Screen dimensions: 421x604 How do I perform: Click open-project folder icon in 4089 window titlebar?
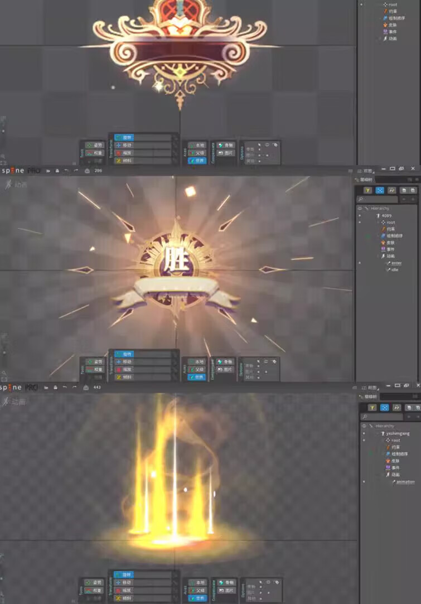click(48, 171)
